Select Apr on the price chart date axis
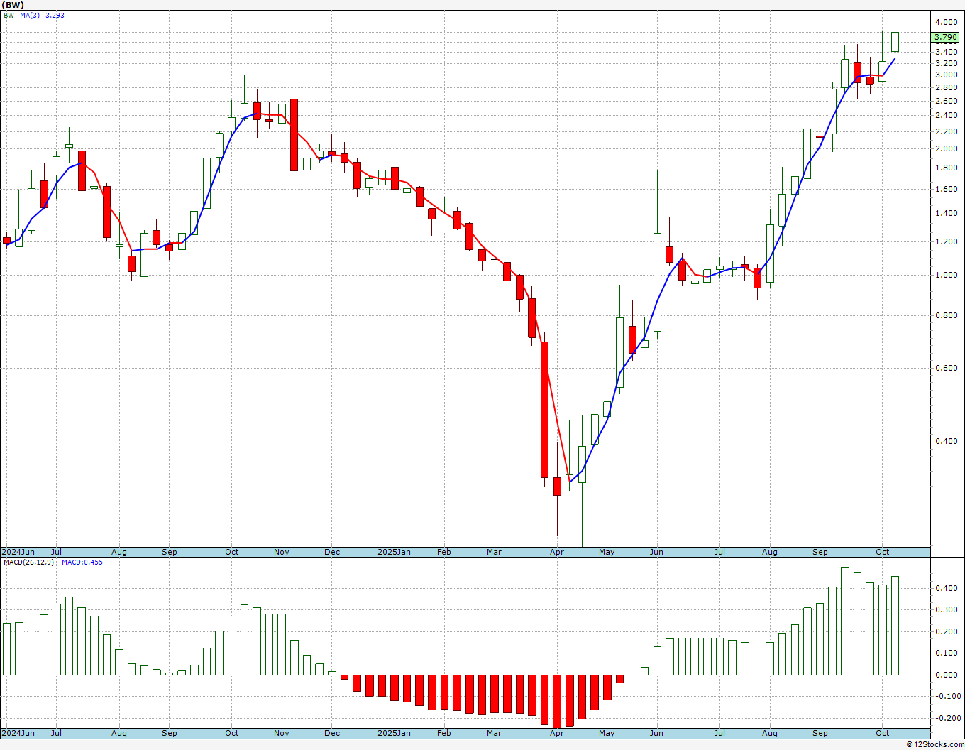Screen dimensions: 965x750 pos(557,552)
